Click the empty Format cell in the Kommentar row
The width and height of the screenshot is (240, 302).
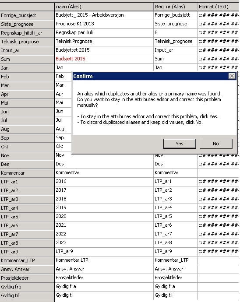(218, 173)
